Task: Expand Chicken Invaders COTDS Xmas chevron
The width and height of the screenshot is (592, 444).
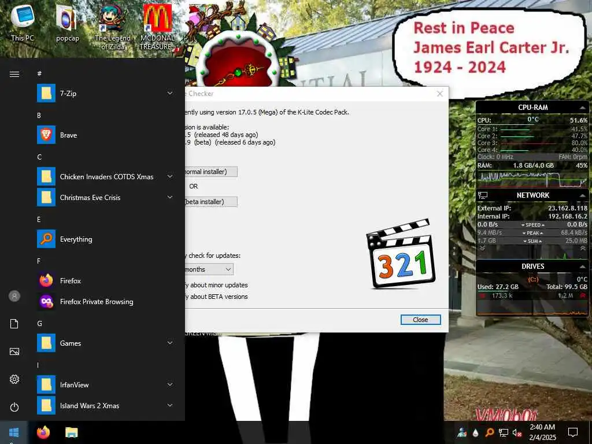Action: pyautogui.click(x=170, y=176)
